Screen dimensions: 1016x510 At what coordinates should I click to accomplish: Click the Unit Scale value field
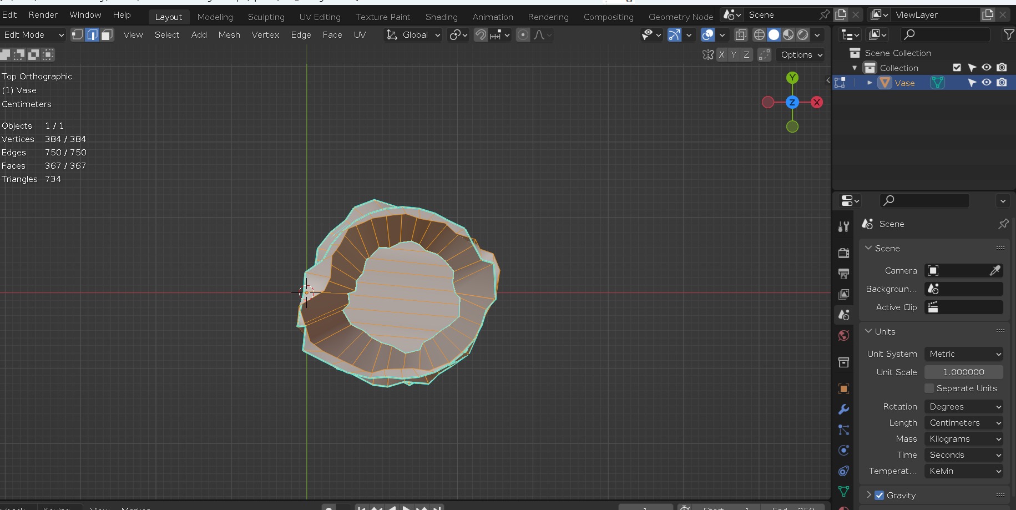point(963,372)
